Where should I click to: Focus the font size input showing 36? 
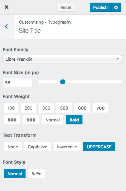17,82
